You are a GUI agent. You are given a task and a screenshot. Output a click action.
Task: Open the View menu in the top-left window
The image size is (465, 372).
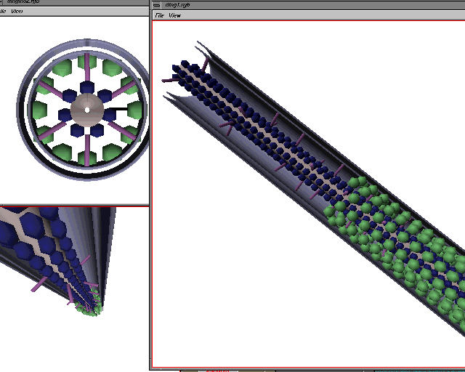click(17, 12)
